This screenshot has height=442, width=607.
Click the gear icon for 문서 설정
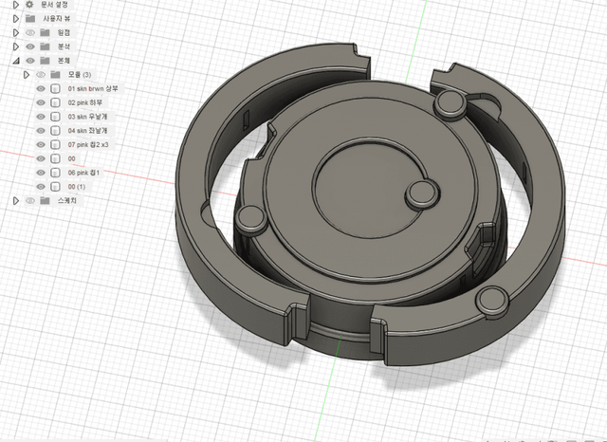pos(29,4)
